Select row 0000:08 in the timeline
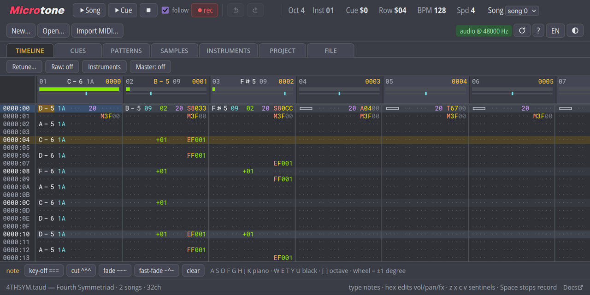590x295 pixels. click(x=17, y=171)
